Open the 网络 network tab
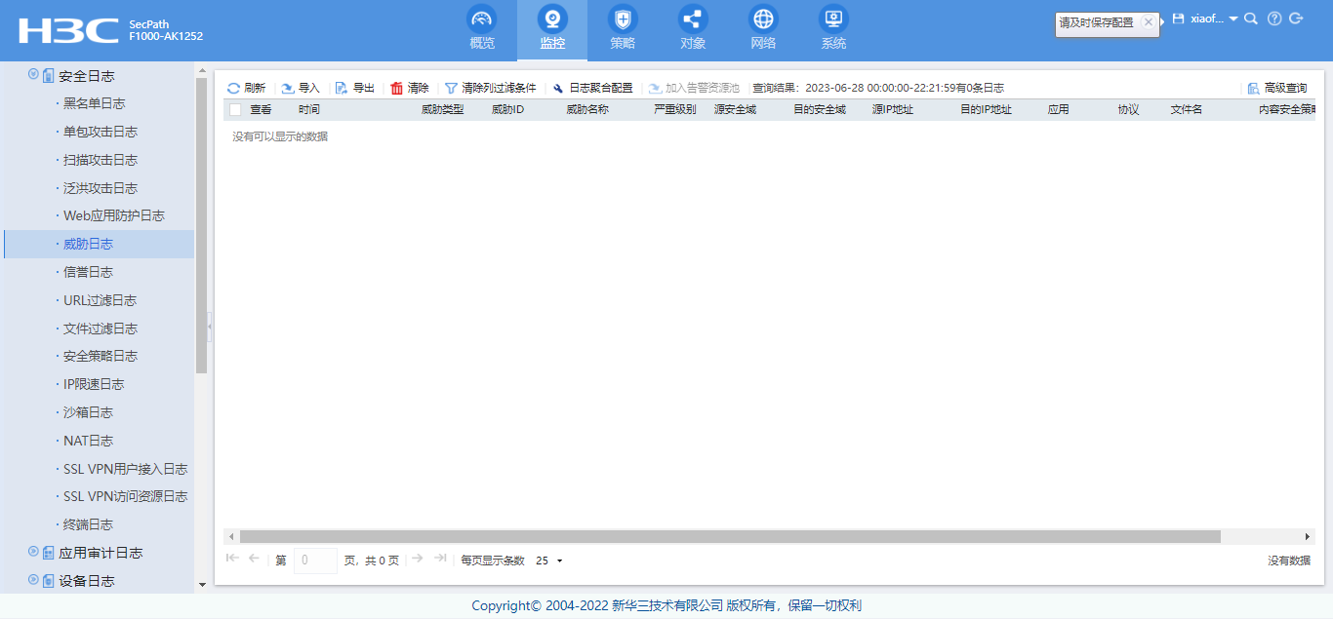The height and width of the screenshot is (619, 1333). pos(764,29)
